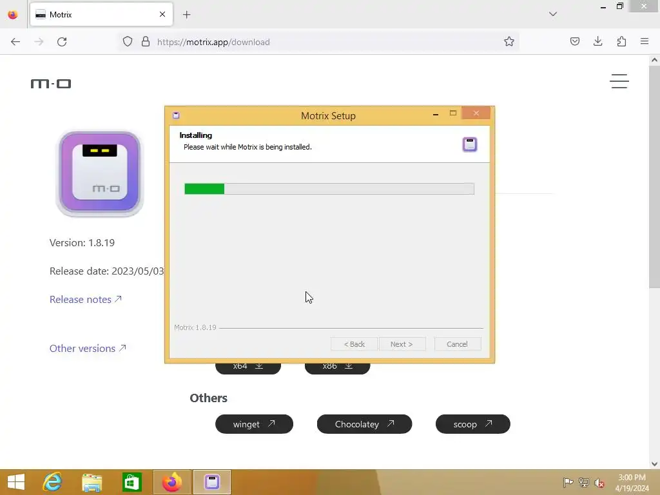Download the x86 installer
The height and width of the screenshot is (495, 660).
click(337, 368)
